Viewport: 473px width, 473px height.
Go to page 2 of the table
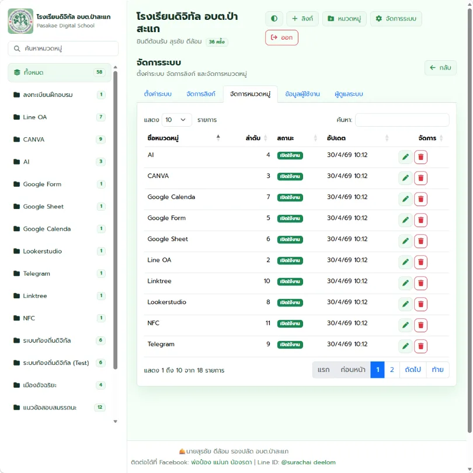[392, 370]
